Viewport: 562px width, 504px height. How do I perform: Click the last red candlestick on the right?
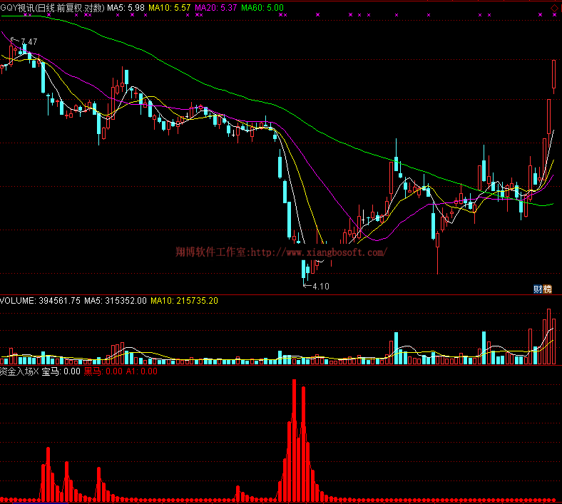pyautogui.click(x=553, y=76)
